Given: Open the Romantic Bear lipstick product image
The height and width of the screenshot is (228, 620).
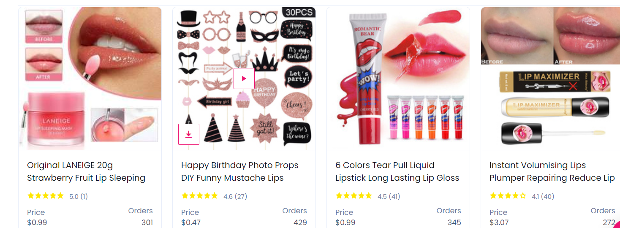Looking at the screenshot, I should (398, 79).
